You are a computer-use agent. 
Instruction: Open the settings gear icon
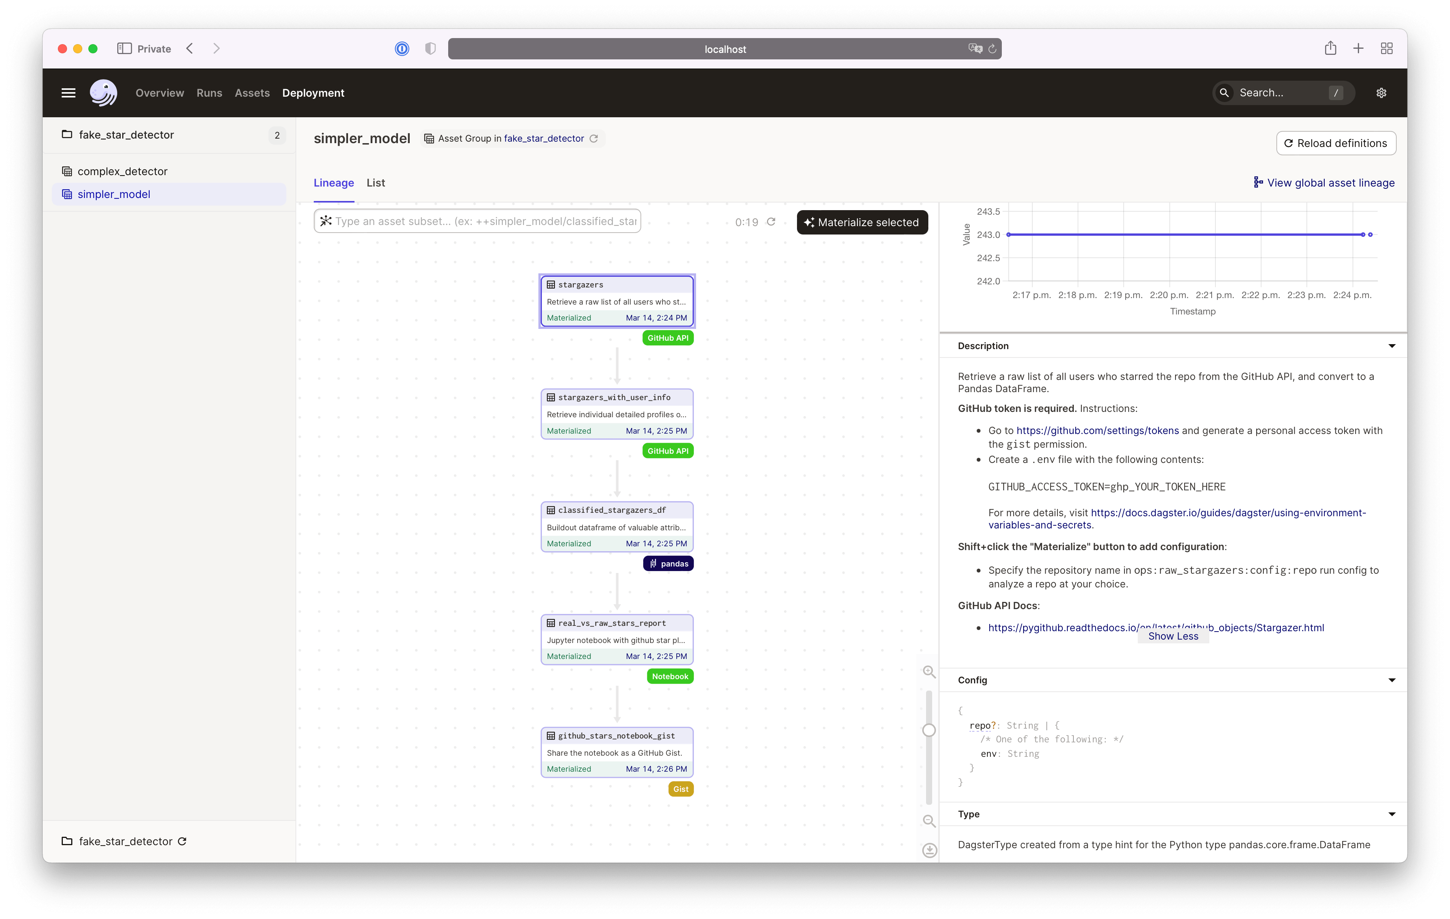click(x=1381, y=93)
